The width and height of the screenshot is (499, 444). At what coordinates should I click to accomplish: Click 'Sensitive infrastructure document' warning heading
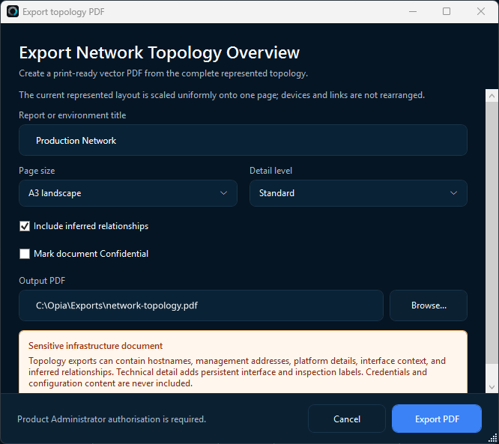tap(95, 346)
